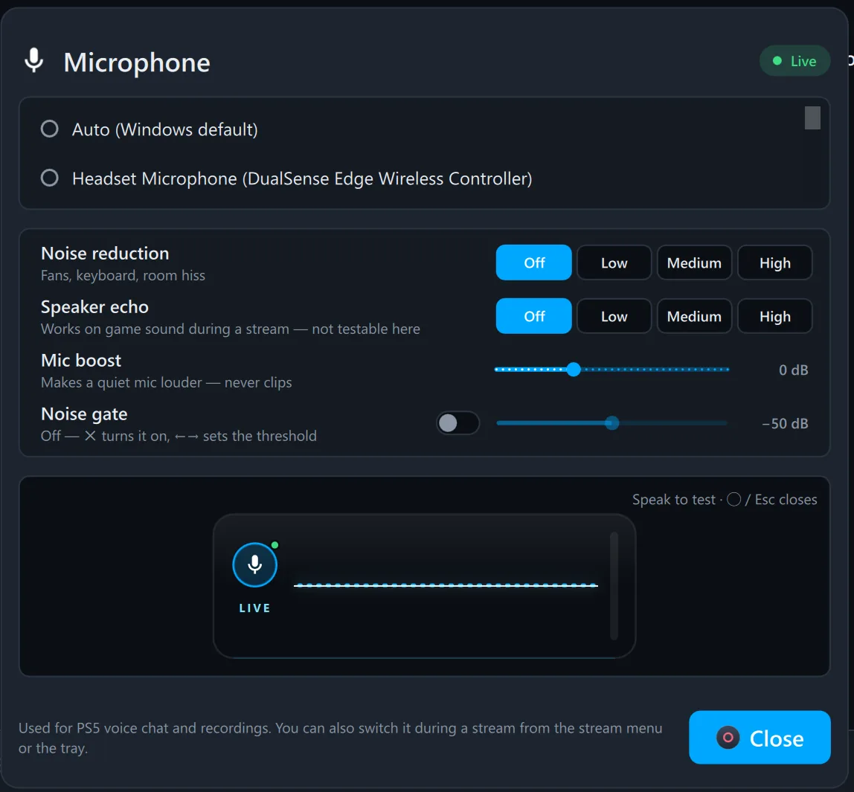Set Speaker echo to Off
The height and width of the screenshot is (792, 854).
[534, 316]
